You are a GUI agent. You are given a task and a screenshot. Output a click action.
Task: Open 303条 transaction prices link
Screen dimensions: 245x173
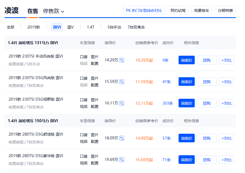tap(168, 103)
